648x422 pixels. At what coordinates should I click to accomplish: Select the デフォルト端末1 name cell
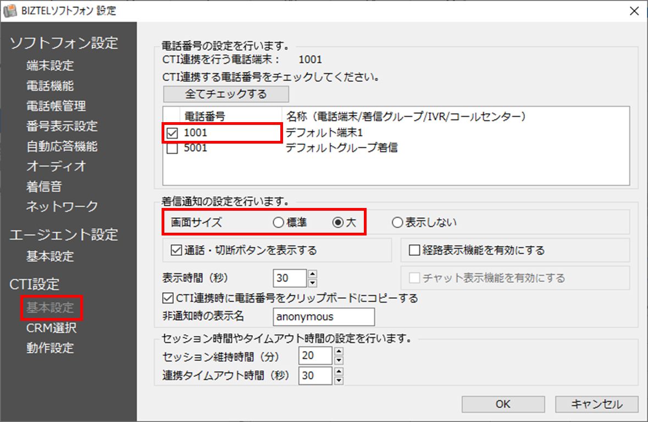(x=324, y=133)
